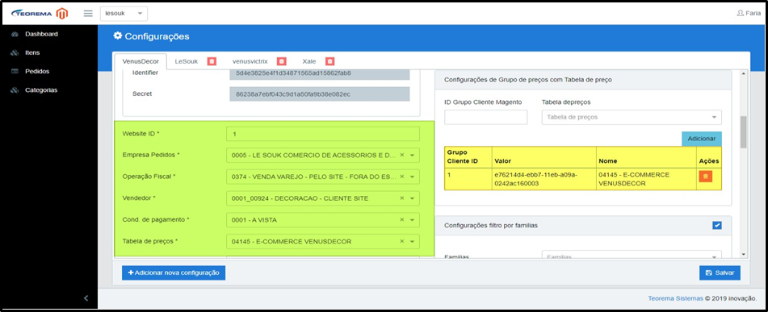Viewport: 768px width, 312px height.
Task: Click the right panel scrollbar thumb
Action: click(744, 131)
